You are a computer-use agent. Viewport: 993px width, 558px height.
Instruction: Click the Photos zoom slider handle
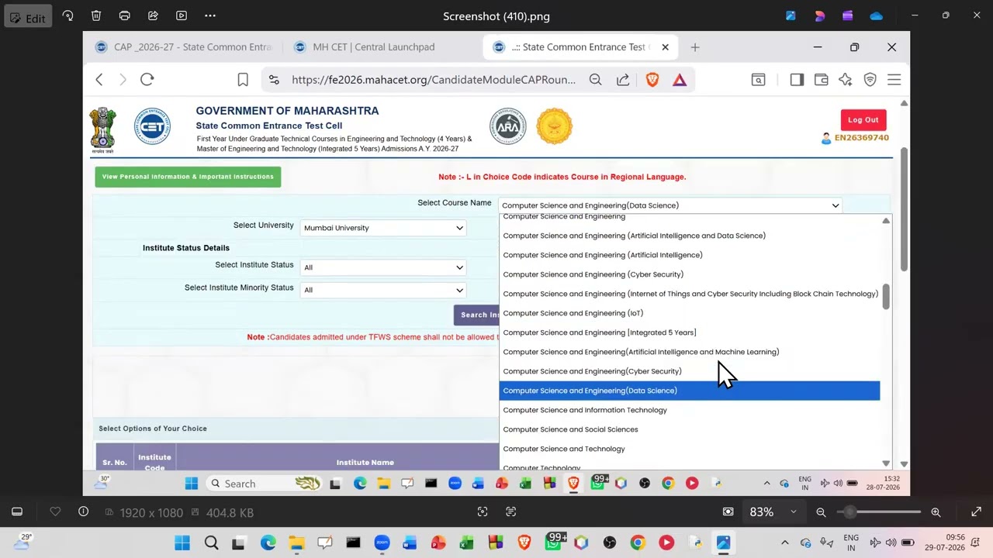click(x=851, y=512)
